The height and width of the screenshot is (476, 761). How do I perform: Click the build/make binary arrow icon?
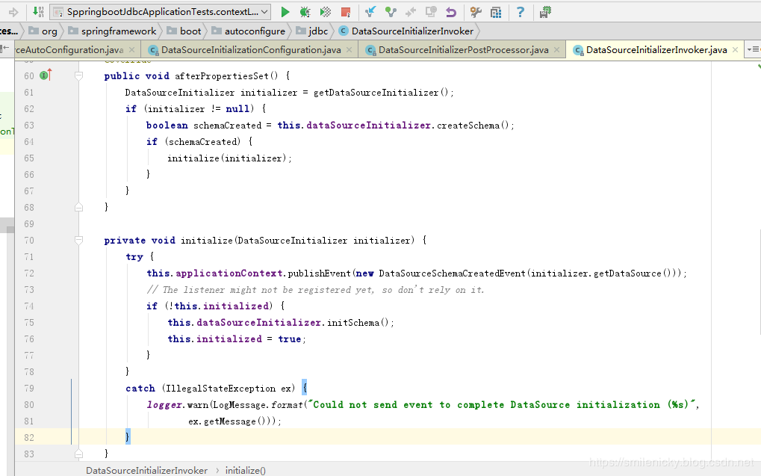38,12
